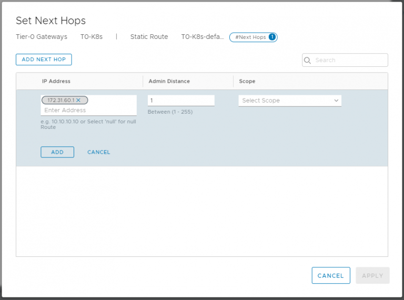This screenshot has width=404, height=300.
Task: Click the search magnifier icon
Action: [x=308, y=60]
